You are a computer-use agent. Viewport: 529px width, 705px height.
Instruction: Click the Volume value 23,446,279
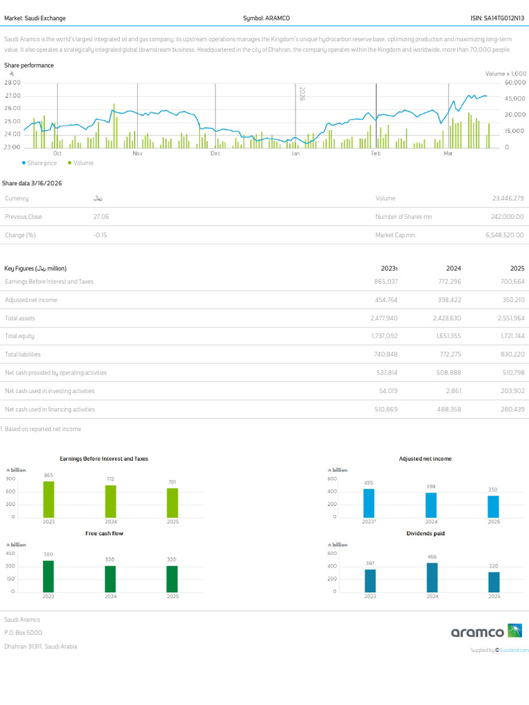point(508,198)
